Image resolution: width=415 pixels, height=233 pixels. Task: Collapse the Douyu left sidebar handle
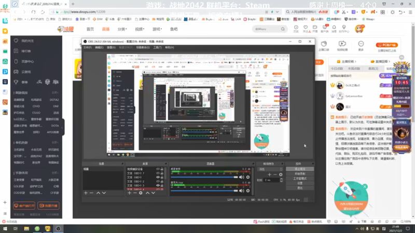pyautogui.click(x=63, y=127)
